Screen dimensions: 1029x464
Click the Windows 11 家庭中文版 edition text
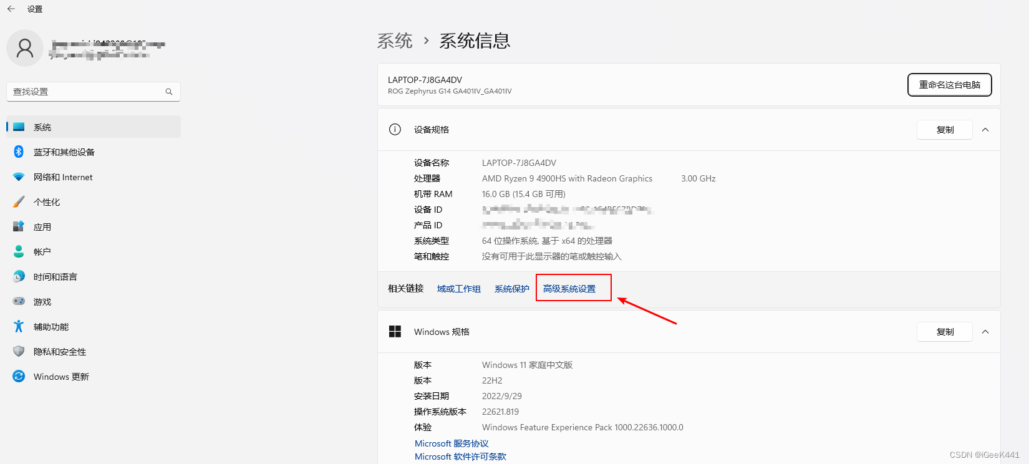coord(527,365)
